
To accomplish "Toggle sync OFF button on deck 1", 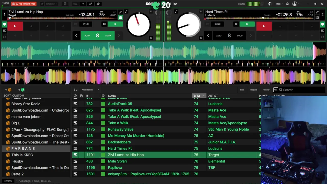I will [x=75, y=24].
